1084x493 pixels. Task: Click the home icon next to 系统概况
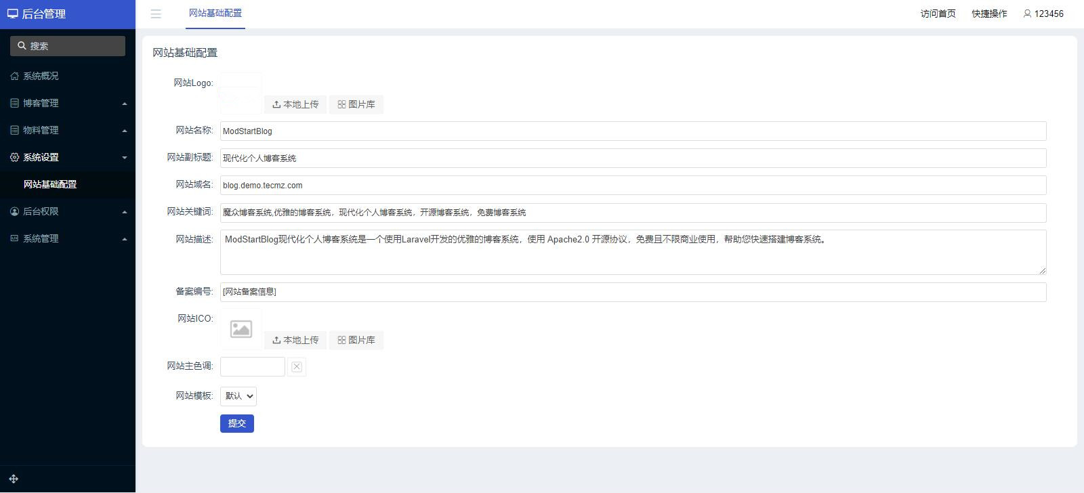(x=14, y=76)
